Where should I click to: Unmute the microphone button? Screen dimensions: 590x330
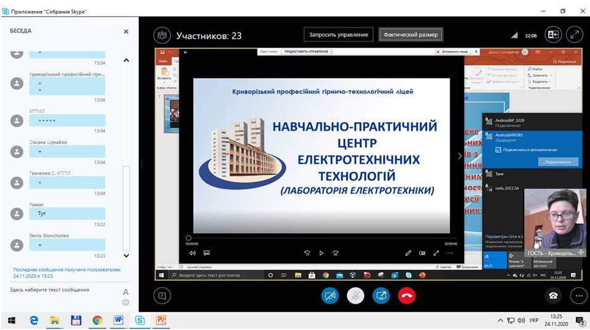(355, 295)
